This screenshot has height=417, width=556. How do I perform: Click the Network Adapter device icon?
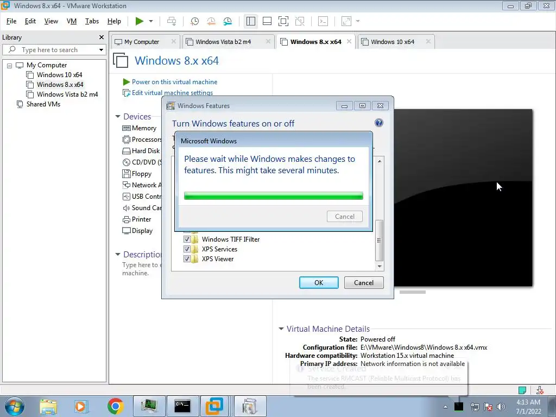pyautogui.click(x=126, y=185)
